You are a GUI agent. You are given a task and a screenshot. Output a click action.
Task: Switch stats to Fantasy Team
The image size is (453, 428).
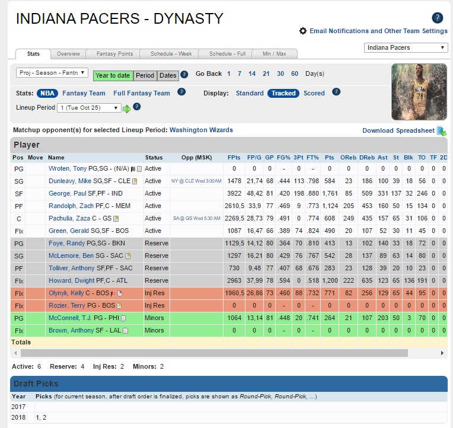pos(84,93)
